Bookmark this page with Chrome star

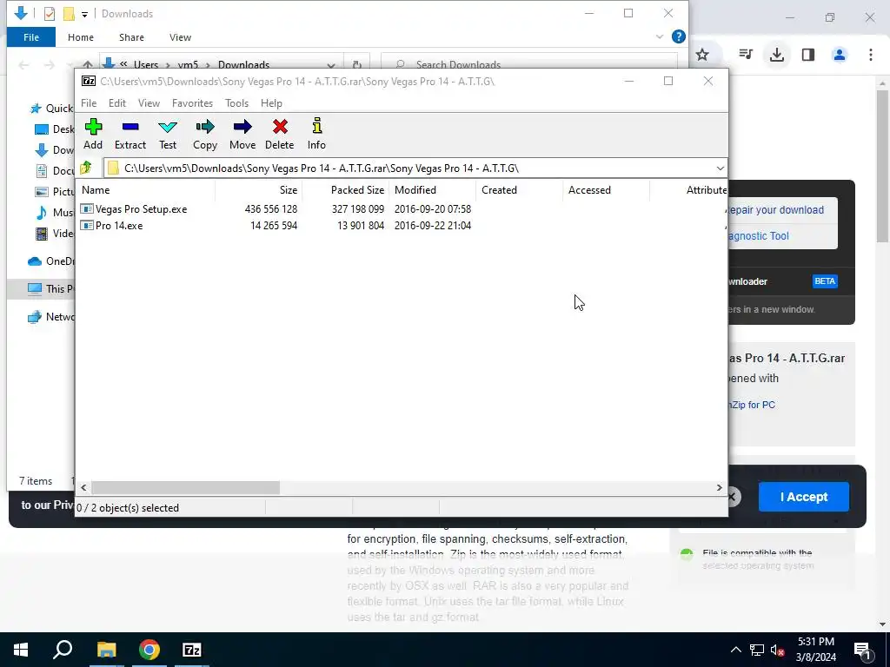coord(702,55)
